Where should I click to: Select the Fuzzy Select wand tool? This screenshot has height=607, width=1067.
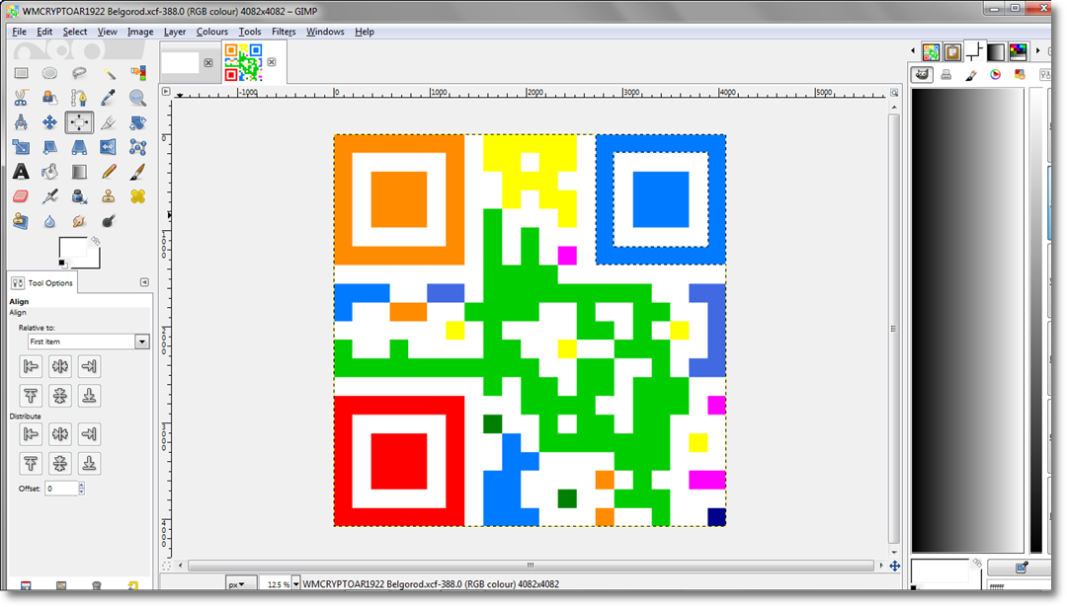click(109, 73)
